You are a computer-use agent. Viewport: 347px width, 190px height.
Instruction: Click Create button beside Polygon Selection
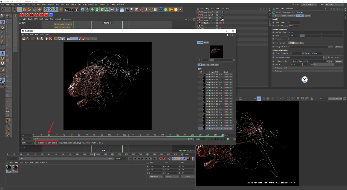[x=339, y=47]
